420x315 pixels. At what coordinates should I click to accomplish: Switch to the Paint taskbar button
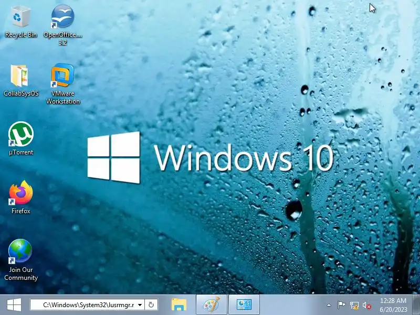pos(212,305)
